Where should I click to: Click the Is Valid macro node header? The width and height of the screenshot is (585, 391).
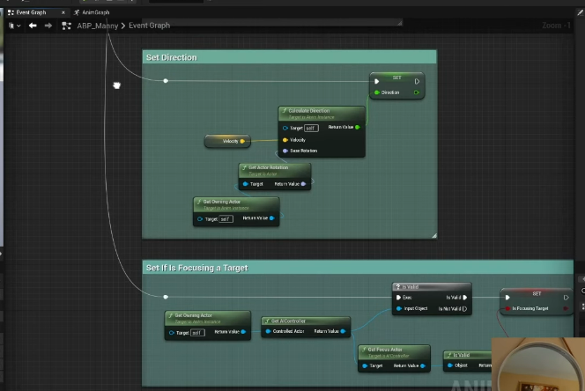tap(412, 286)
